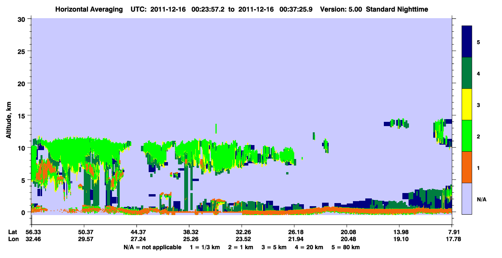
Task: Click the dark blue level 5 colorbar segment
Action: coord(467,42)
